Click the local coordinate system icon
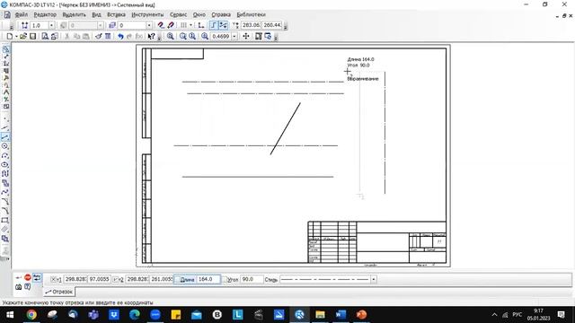This screenshot has width=575, height=323. tap(201, 25)
